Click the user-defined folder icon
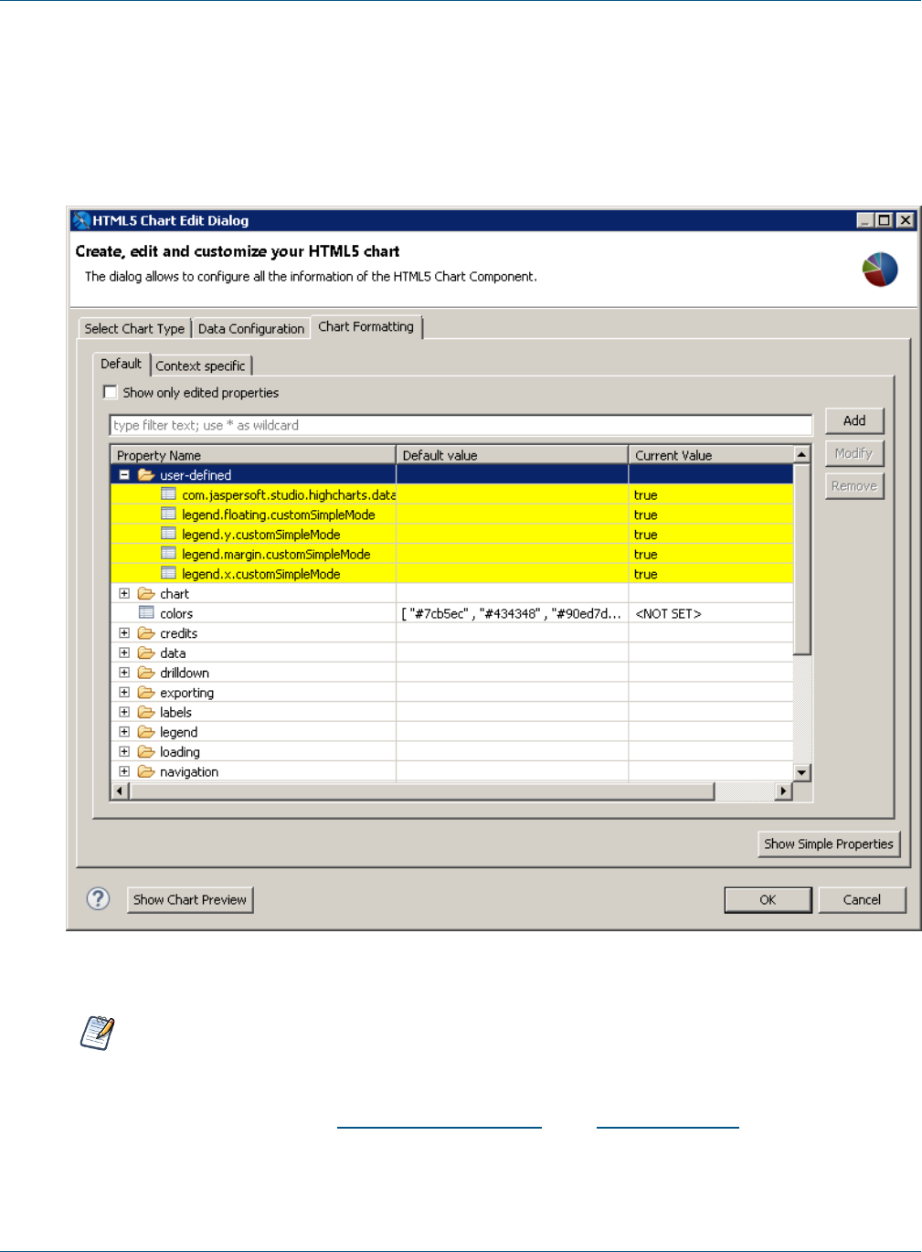 click(145, 475)
